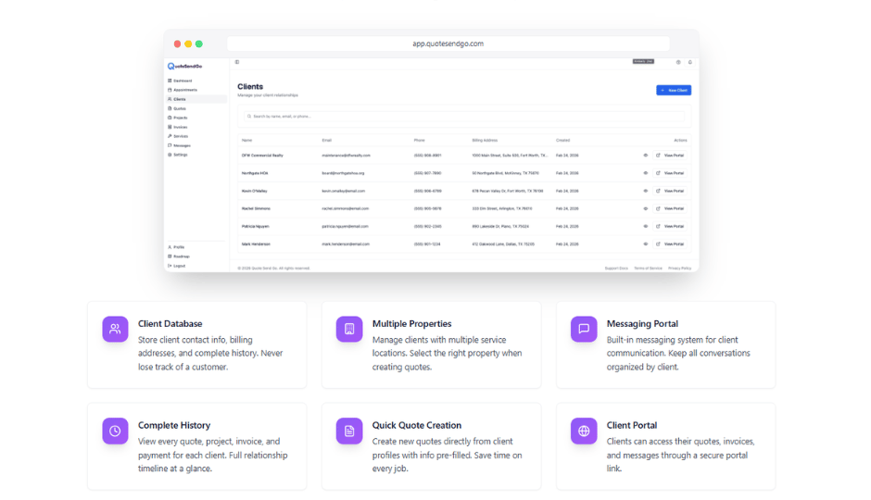Click the Terms of Service footer link

coord(648,269)
